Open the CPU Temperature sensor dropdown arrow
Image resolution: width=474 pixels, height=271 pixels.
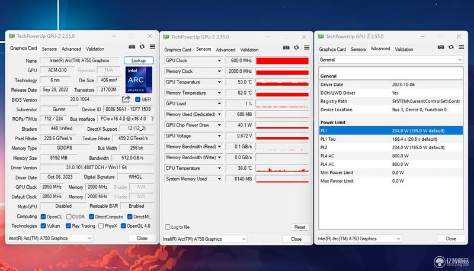coord(219,169)
